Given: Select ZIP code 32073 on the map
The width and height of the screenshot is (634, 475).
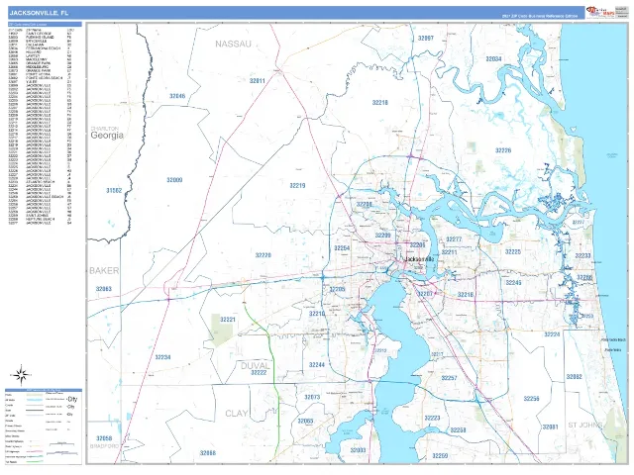Looking at the screenshot, I should [312, 398].
